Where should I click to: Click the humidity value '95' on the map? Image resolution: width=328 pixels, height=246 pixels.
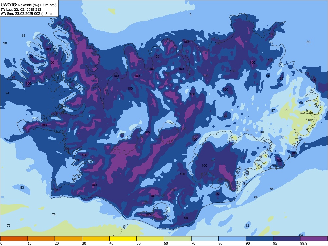268,76
